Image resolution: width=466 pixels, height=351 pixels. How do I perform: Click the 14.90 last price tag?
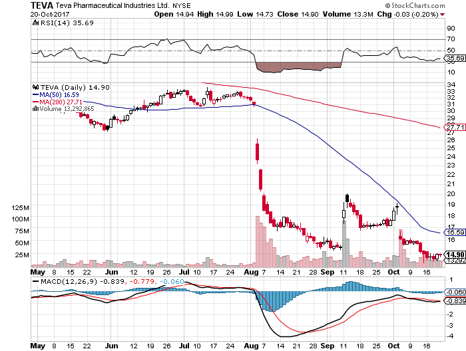click(453, 254)
